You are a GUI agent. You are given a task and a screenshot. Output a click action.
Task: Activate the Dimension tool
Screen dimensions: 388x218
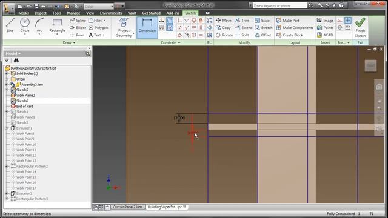[147, 27]
